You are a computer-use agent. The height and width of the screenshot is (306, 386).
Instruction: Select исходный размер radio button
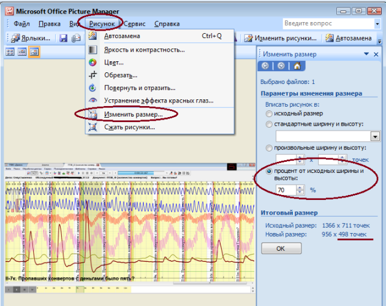click(x=269, y=114)
